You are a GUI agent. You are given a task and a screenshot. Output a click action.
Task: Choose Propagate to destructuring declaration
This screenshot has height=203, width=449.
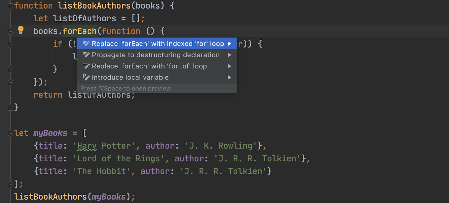[x=155, y=55]
